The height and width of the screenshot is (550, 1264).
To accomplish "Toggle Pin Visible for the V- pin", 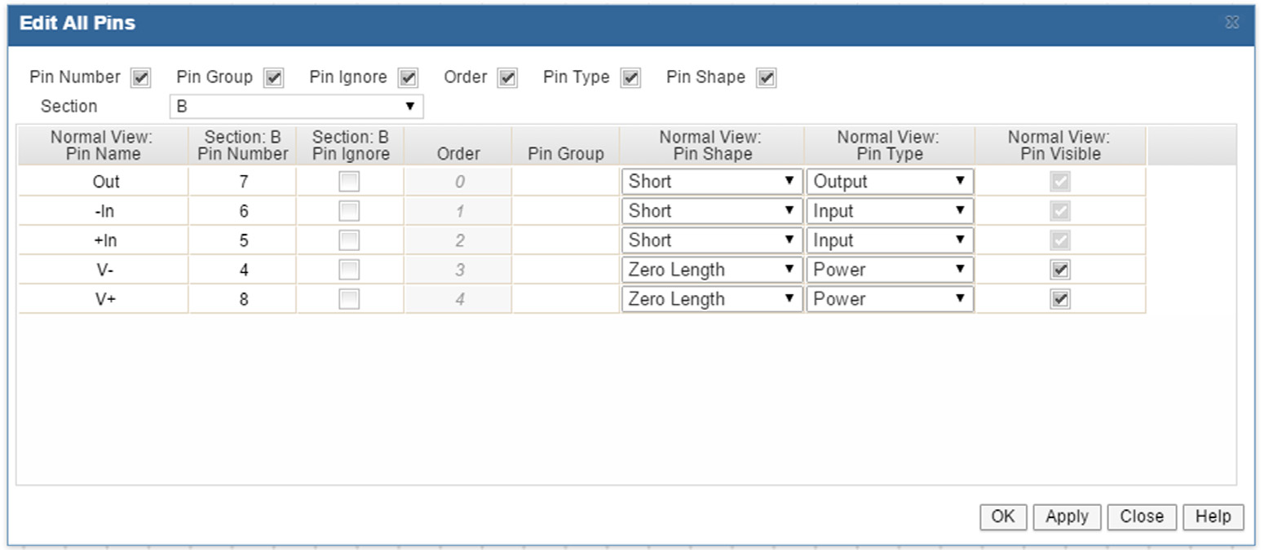I will tap(1059, 270).
